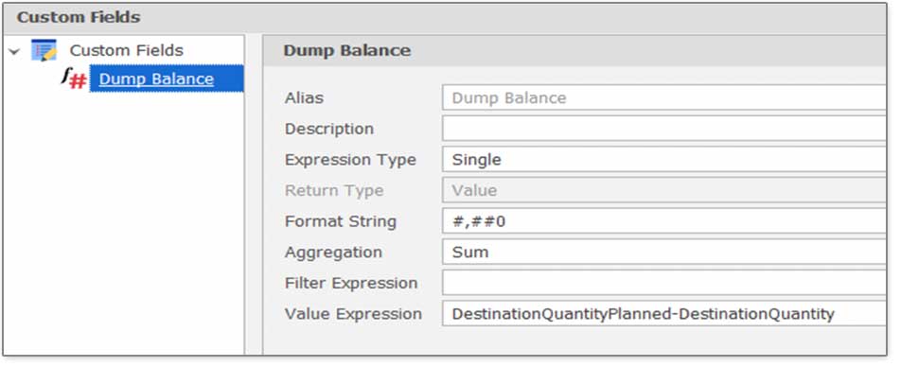This screenshot has width=901, height=367.
Task: Click the Custom Fields list icon in tree
Action: (x=44, y=50)
